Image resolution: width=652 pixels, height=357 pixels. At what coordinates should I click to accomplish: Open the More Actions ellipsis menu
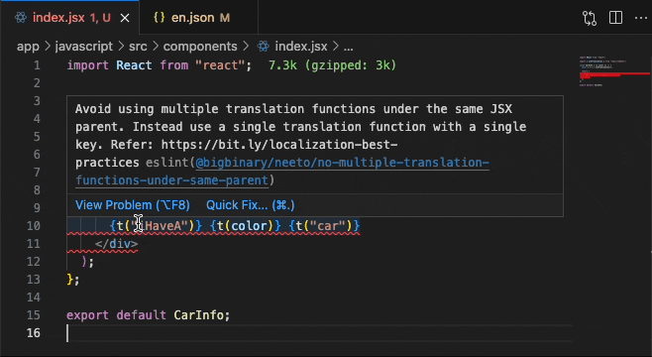641,18
